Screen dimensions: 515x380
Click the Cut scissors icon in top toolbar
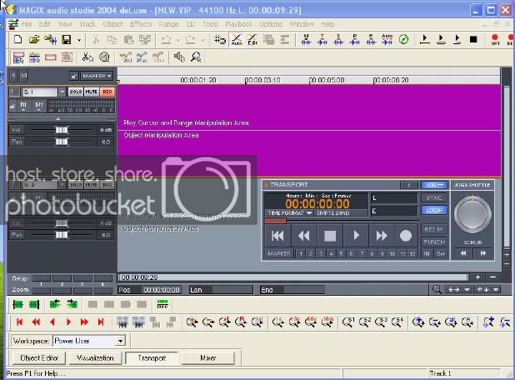96,40
